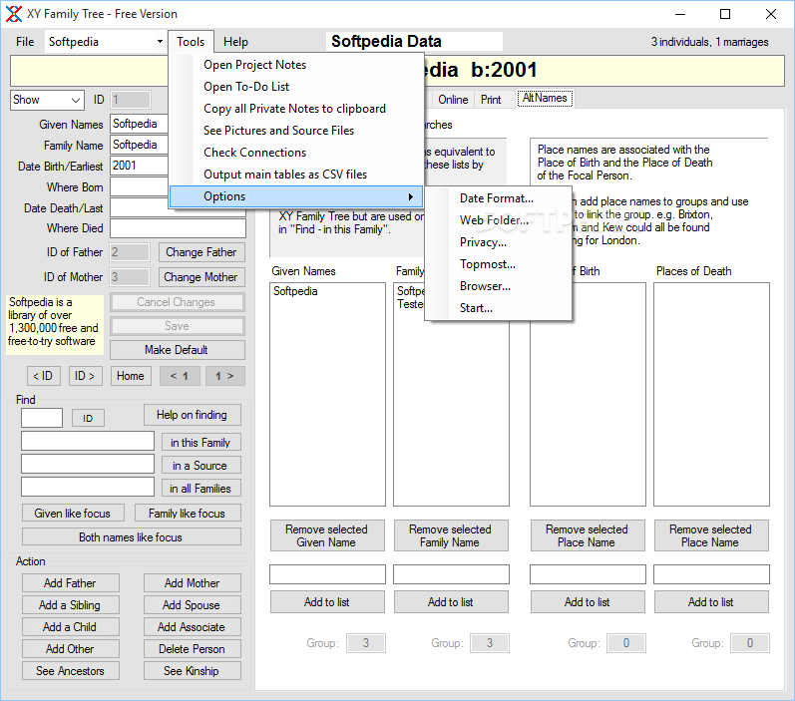Switch to the Print tab
Viewport: 795px width, 701px height.
[491, 100]
